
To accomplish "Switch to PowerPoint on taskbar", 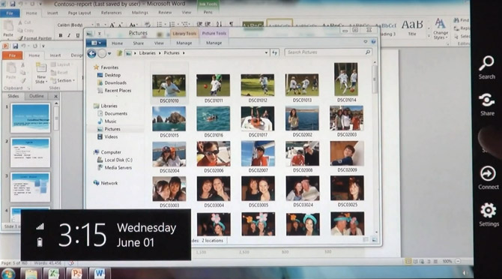I will click(x=76, y=274).
